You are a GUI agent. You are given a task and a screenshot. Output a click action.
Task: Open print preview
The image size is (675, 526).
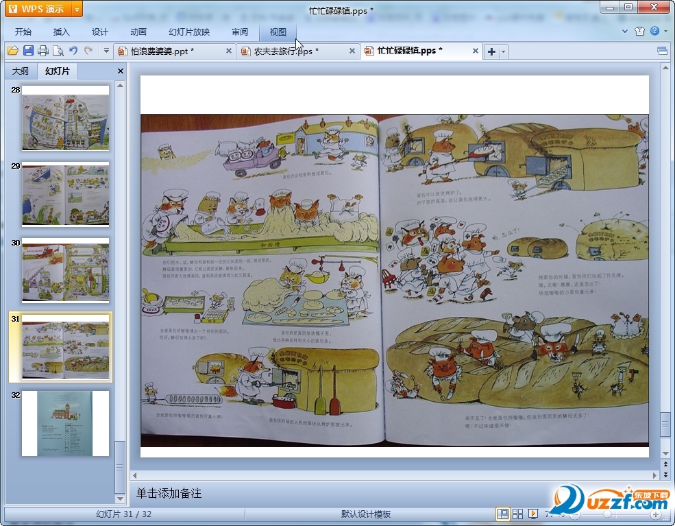tap(58, 51)
